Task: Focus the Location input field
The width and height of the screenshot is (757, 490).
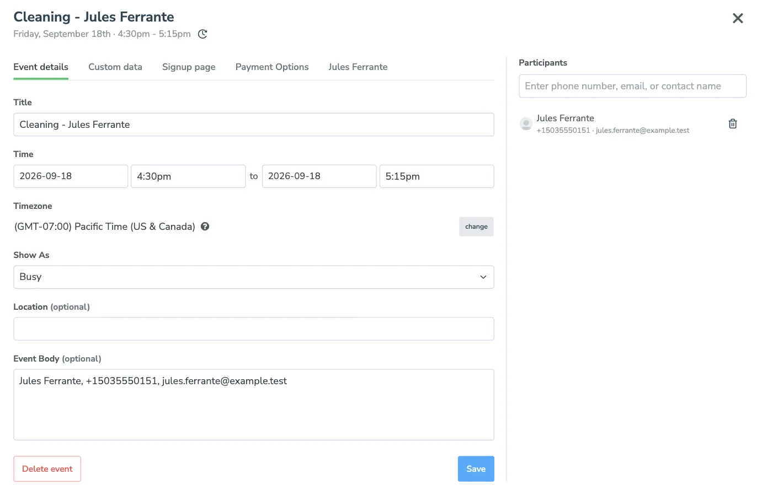Action: coord(254,329)
